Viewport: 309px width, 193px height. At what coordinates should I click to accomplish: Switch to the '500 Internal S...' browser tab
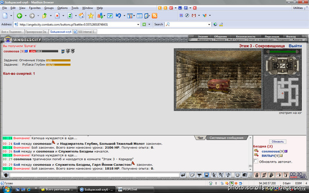coord(85,32)
